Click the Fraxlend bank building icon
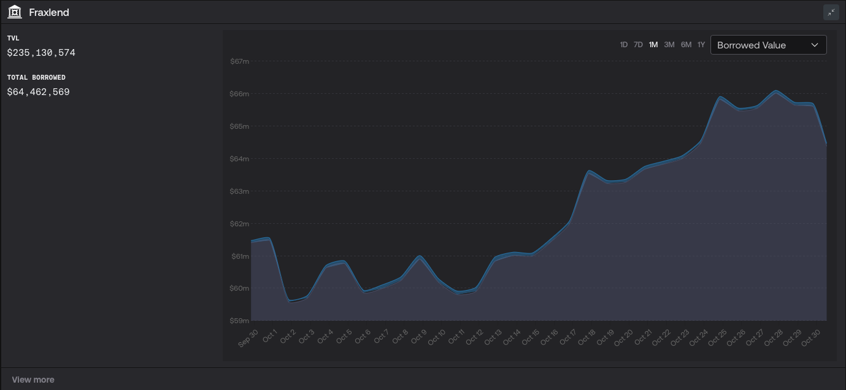Viewport: 846px width, 390px height. (15, 12)
